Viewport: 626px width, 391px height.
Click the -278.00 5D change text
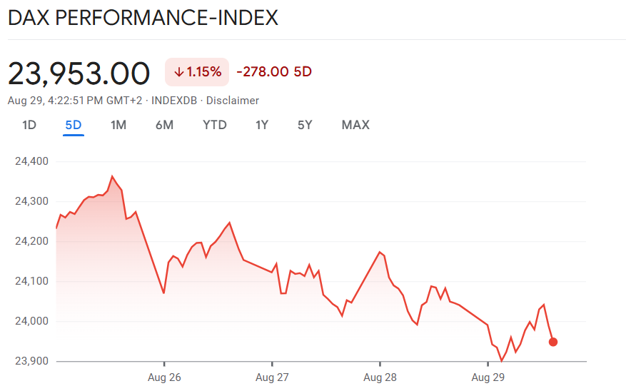click(274, 72)
